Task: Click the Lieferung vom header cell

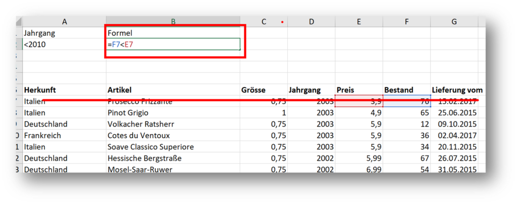Action: pyautogui.click(x=457, y=90)
